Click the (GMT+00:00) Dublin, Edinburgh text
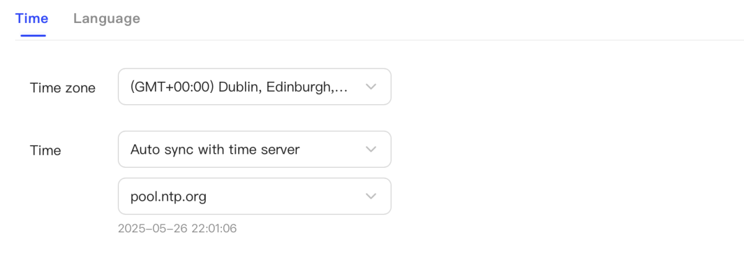744x272 pixels. (x=239, y=87)
